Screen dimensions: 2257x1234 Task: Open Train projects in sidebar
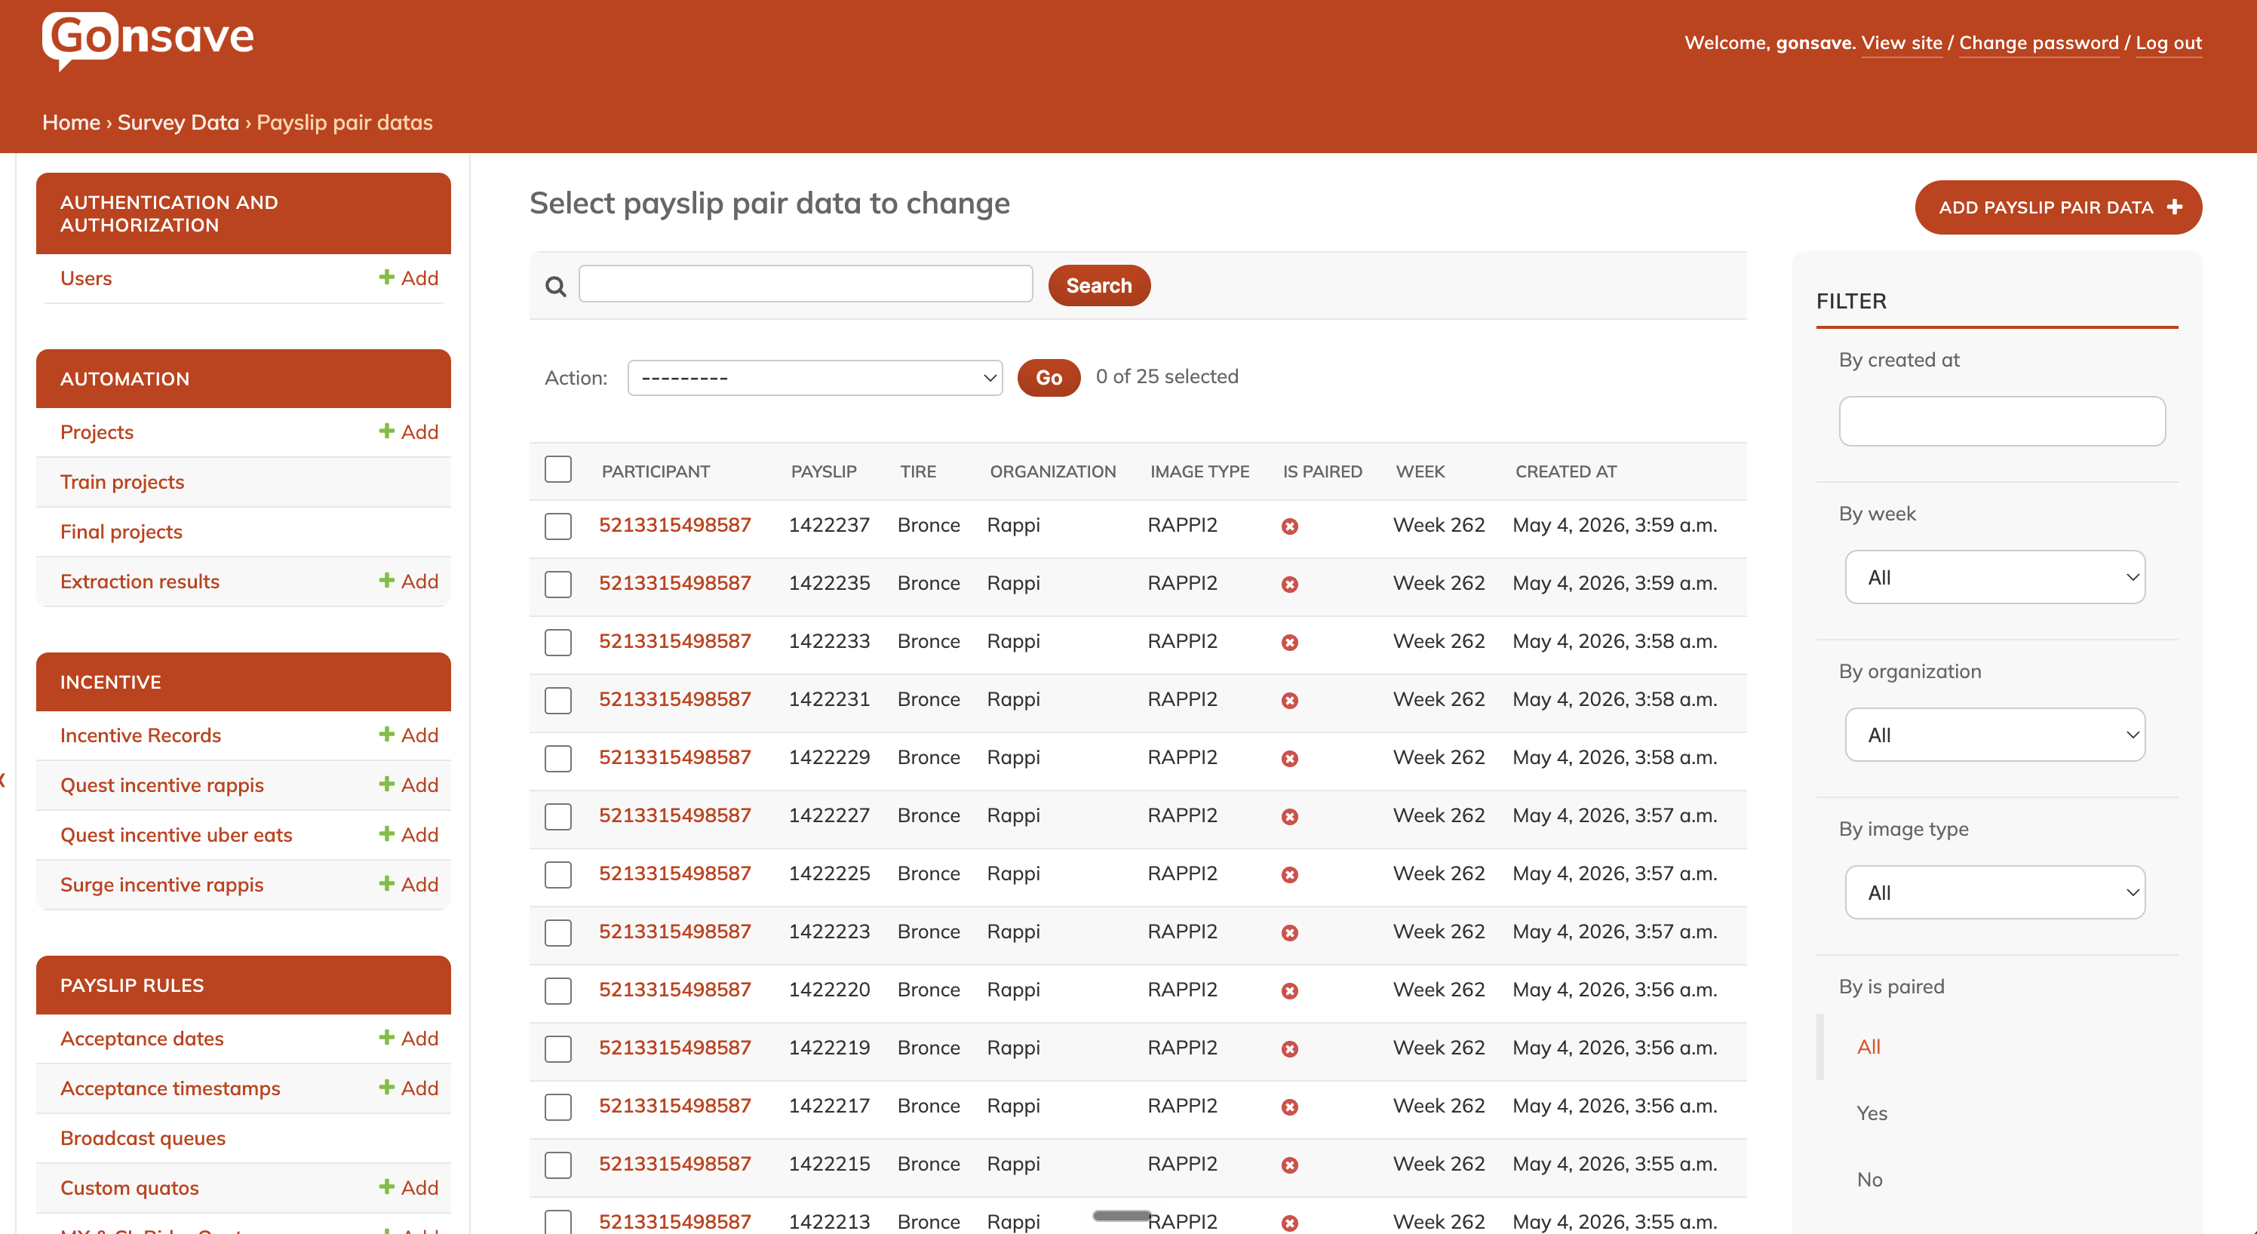pyautogui.click(x=121, y=482)
